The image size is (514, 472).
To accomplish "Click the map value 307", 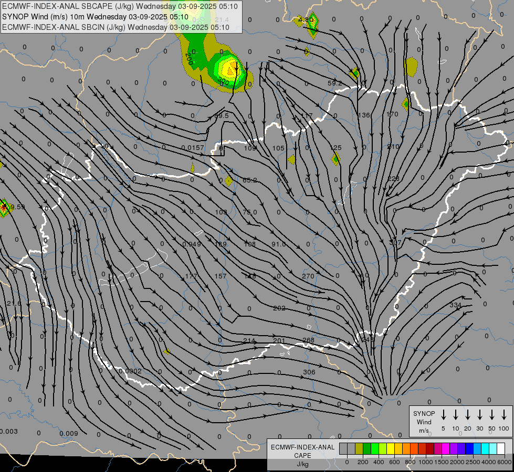I will click(x=395, y=243).
